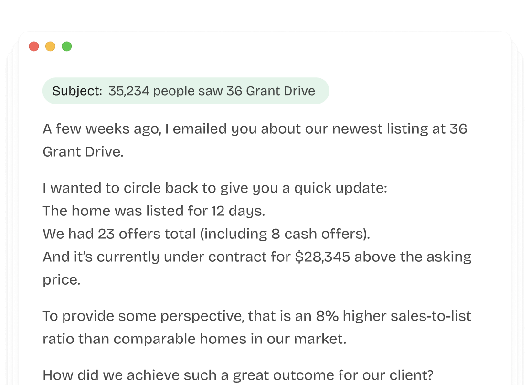Click the line starting "A few weeks ago"
This screenshot has height=385, width=531.
point(255,129)
